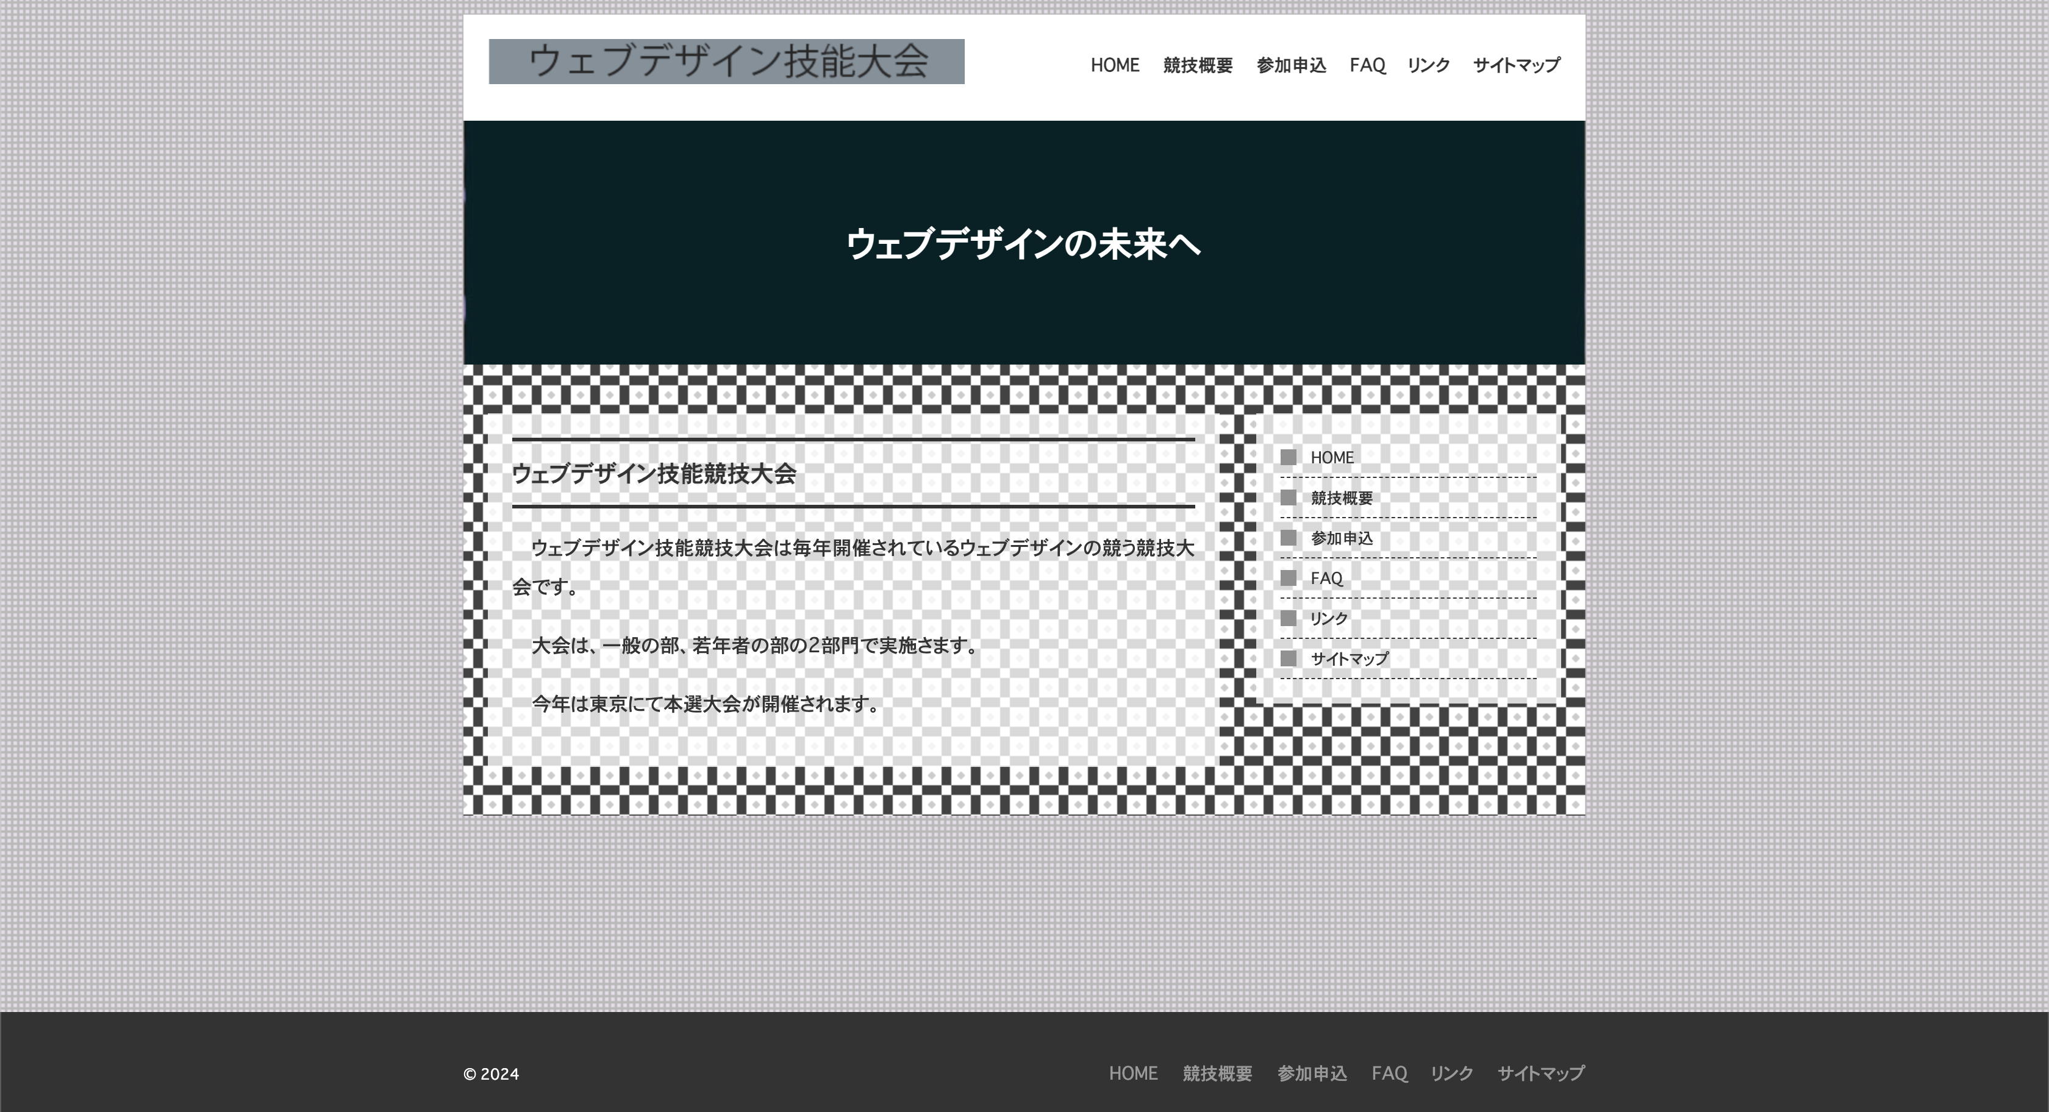Open FAQ in the footer navigation

pyautogui.click(x=1390, y=1073)
